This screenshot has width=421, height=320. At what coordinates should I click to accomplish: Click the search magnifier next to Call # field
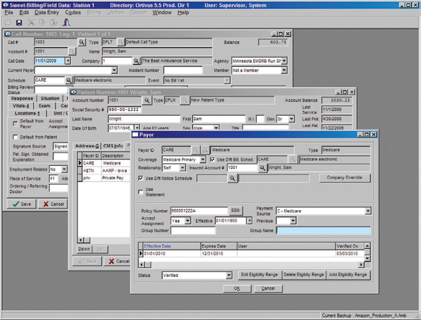[82, 42]
